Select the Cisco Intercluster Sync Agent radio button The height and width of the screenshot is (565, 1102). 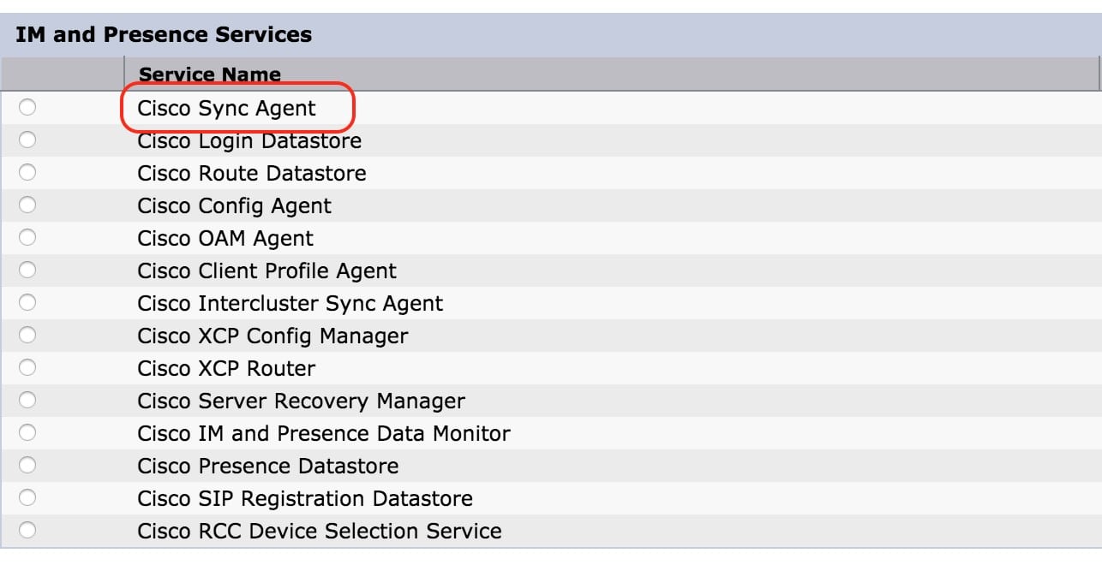28,303
